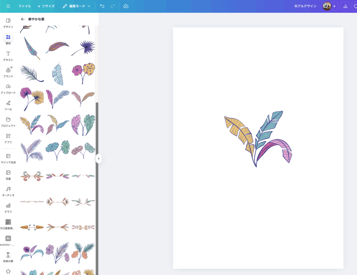Viewport: 357px width, 275px height.
Task: Go back from 鮮やかな葉 with the arrow
Action: [23, 19]
